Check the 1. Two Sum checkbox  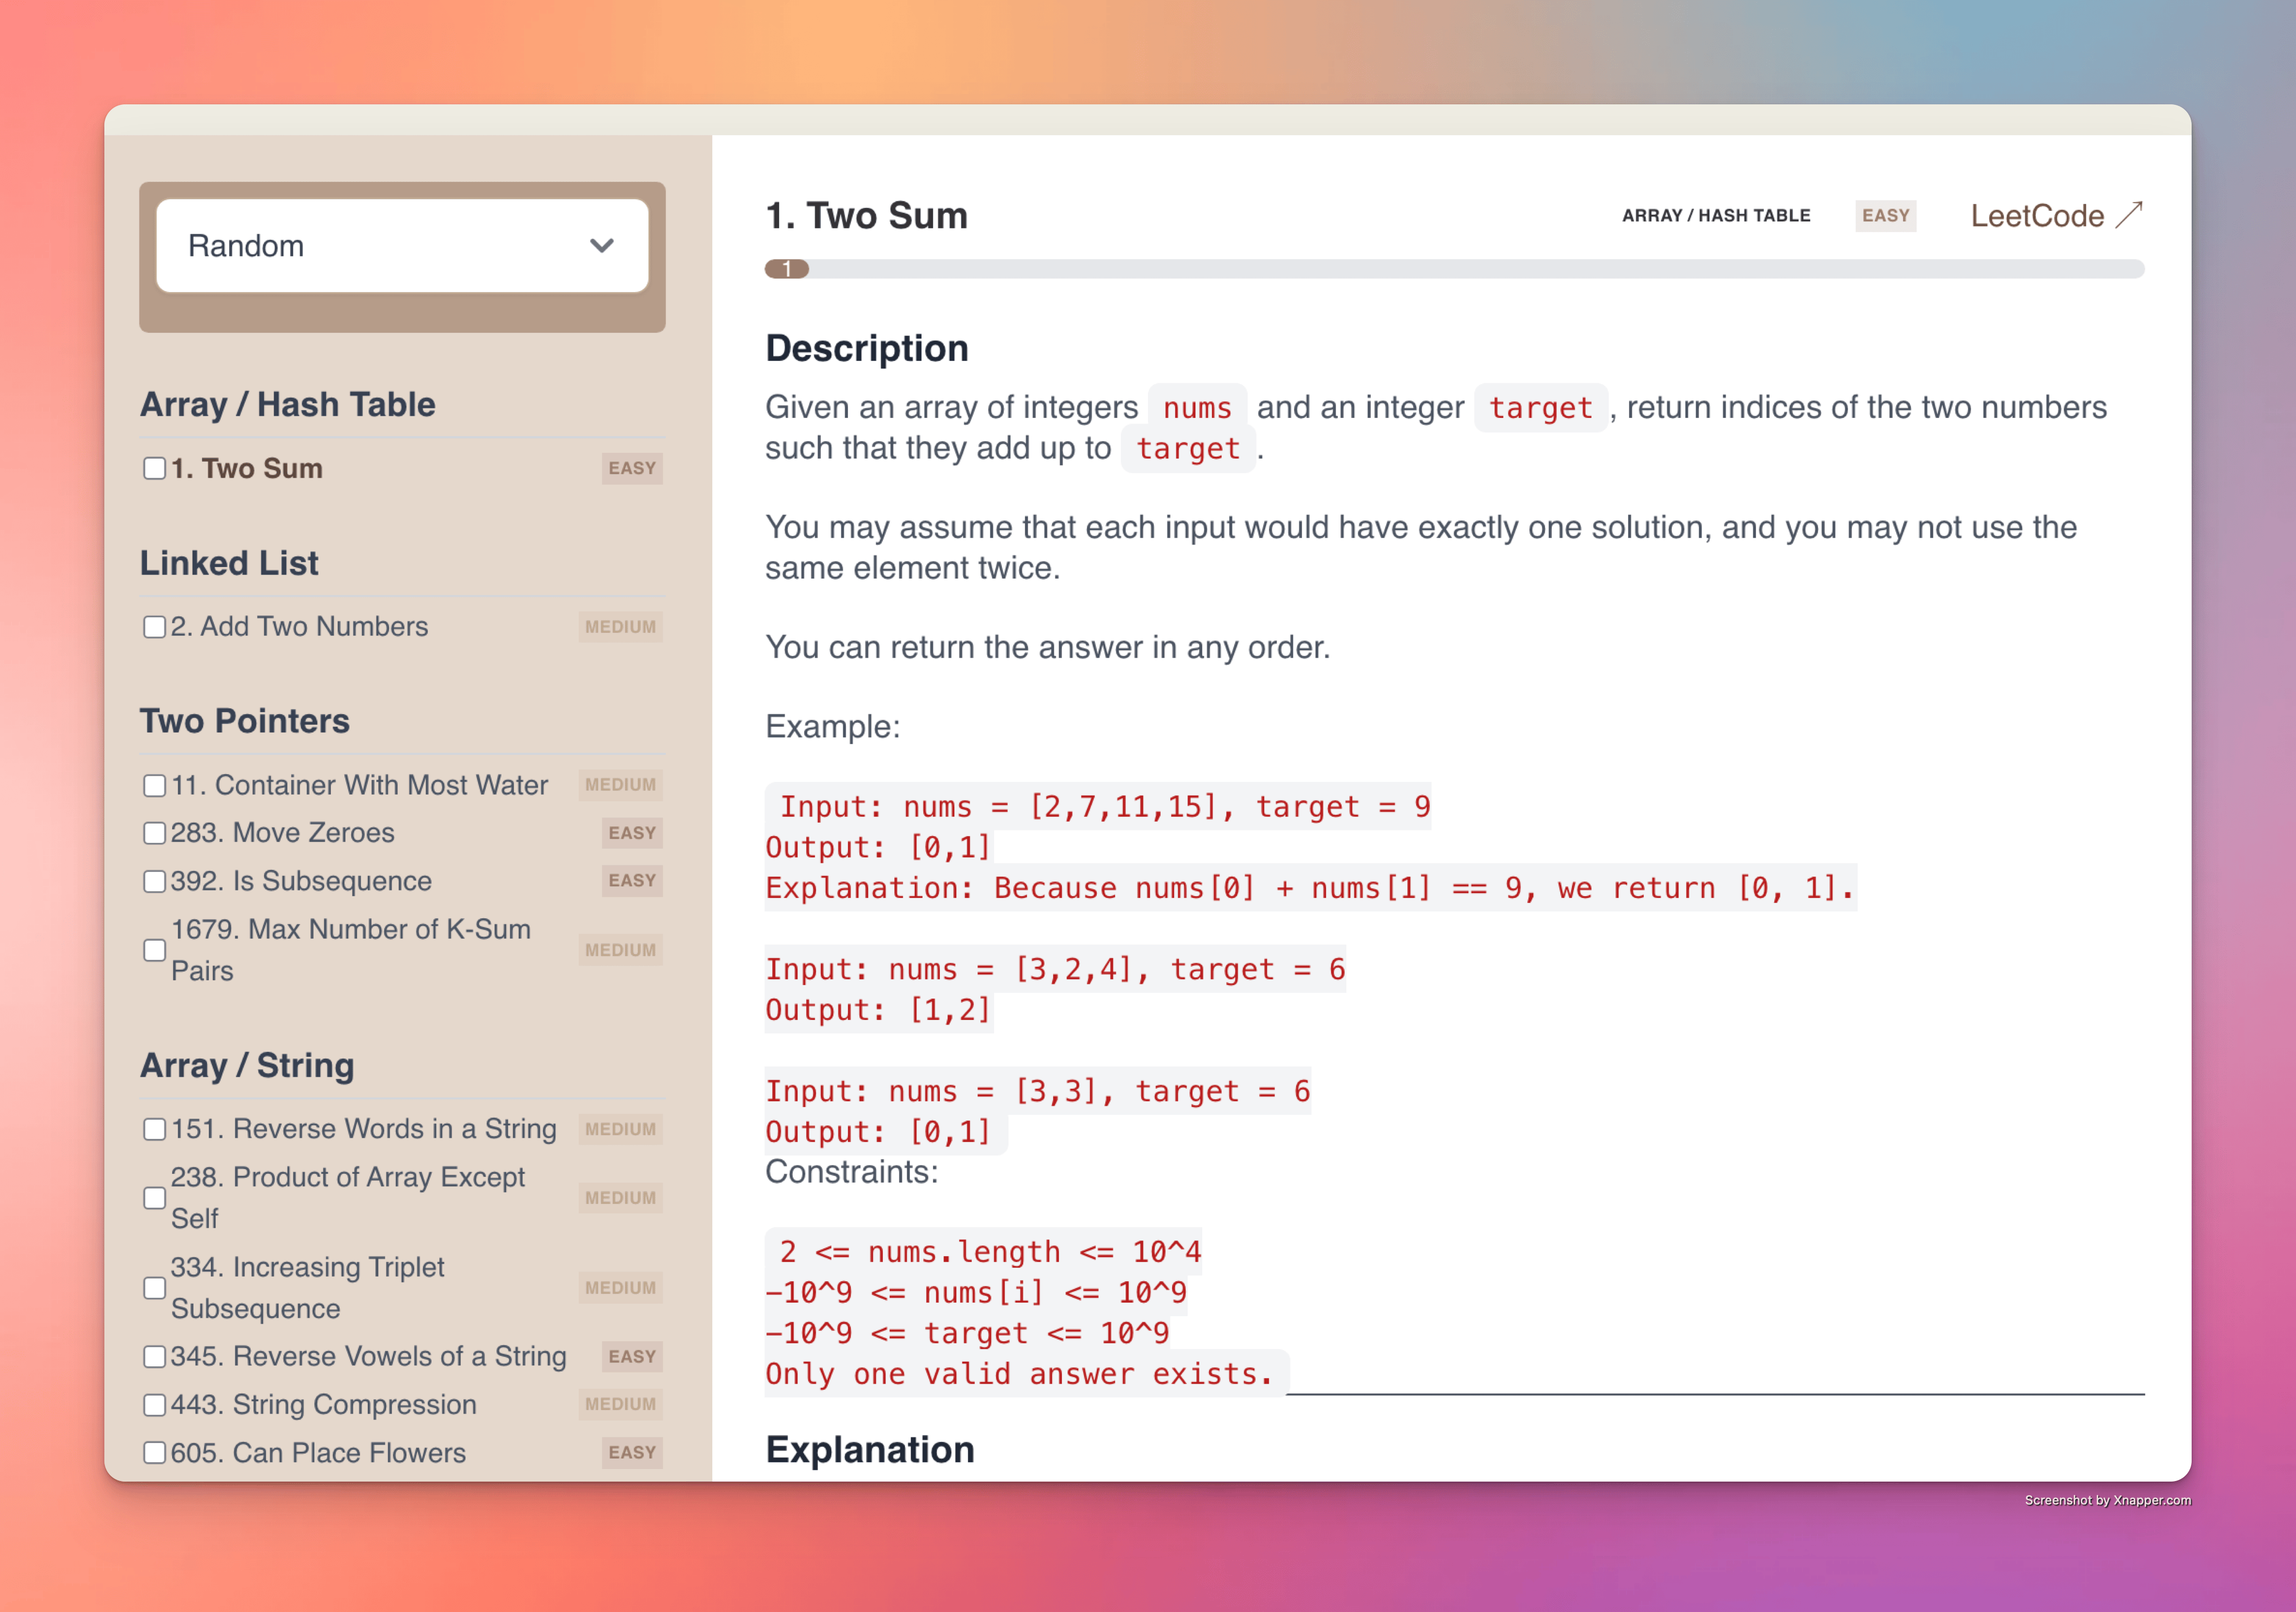pos(154,469)
